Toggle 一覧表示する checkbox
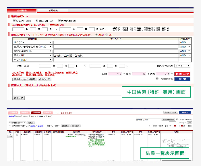The width and height of the screenshot is (201, 166). tap(157, 79)
